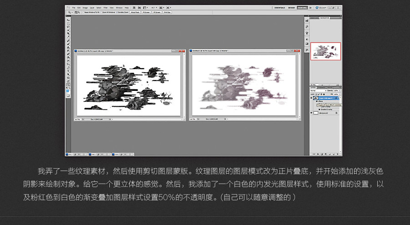
Task: Click the Navigator zoom slider
Action: [329, 85]
